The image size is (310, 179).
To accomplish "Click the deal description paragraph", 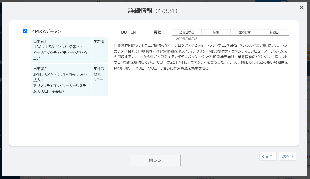I will tap(201, 57).
